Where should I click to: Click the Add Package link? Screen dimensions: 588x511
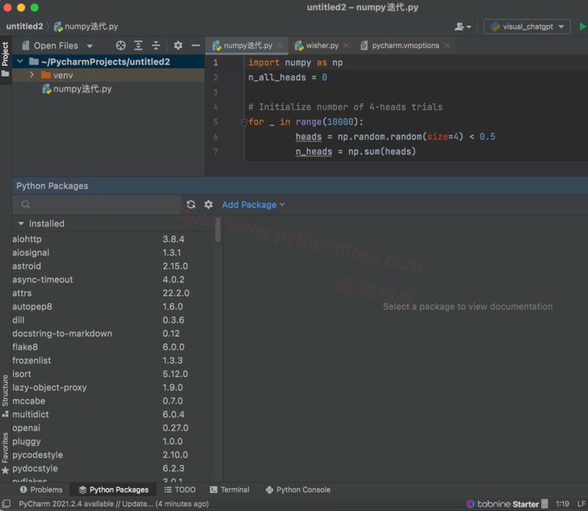tap(253, 205)
